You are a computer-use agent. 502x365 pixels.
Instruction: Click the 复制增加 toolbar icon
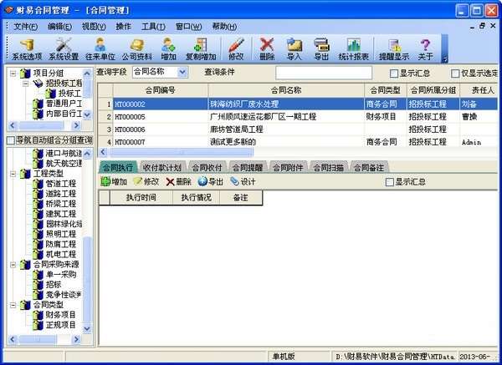coord(201,49)
